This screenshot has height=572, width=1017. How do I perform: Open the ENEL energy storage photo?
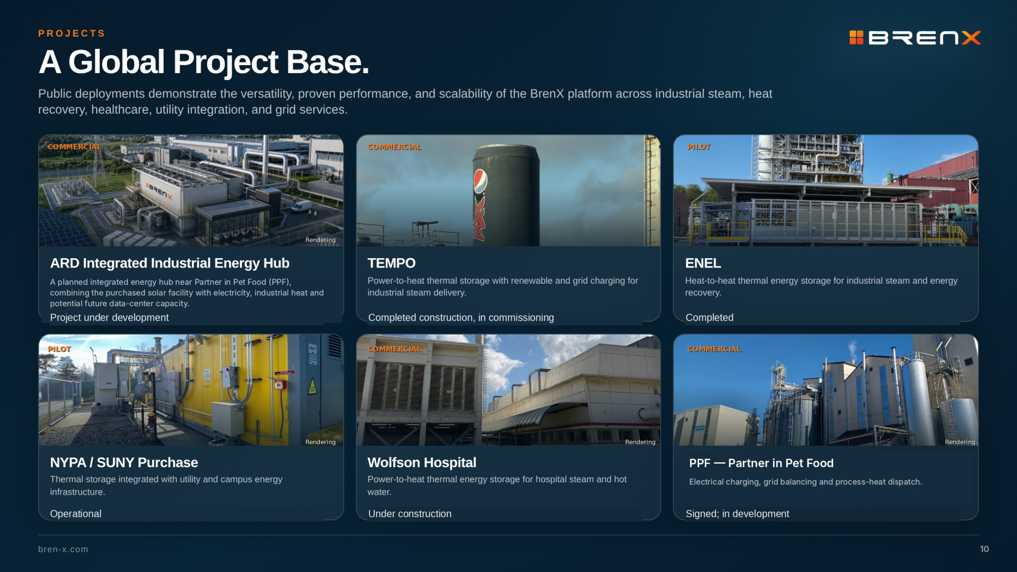(x=826, y=191)
